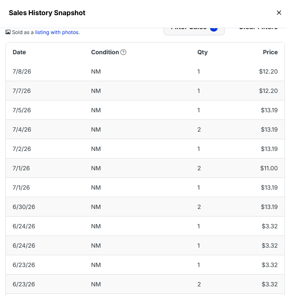Click the NM condition in 6/30/26 row
The width and height of the screenshot is (287, 296).
click(x=96, y=207)
